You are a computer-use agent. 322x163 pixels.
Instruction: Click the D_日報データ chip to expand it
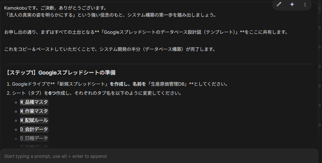click(x=34, y=138)
